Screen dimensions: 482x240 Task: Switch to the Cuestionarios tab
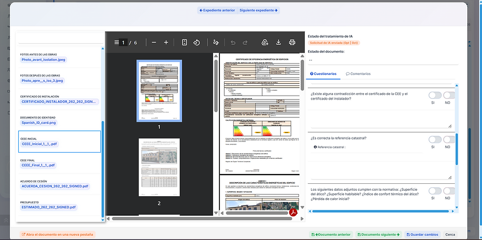tap(323, 74)
